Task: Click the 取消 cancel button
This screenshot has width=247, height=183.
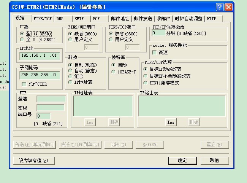Action: coord(214,161)
